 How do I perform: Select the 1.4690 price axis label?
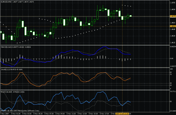[173, 10]
